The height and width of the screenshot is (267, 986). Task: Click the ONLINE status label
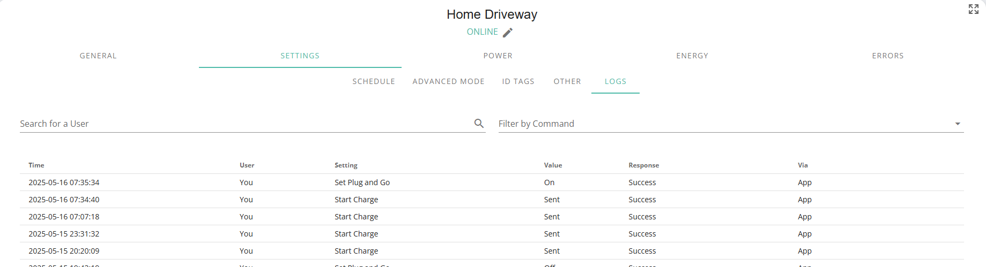pyautogui.click(x=483, y=32)
